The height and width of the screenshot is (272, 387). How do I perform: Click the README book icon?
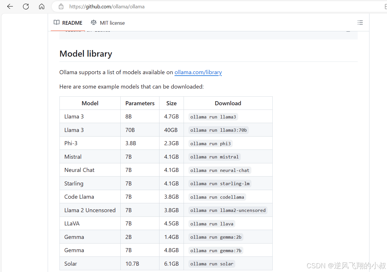(x=57, y=22)
